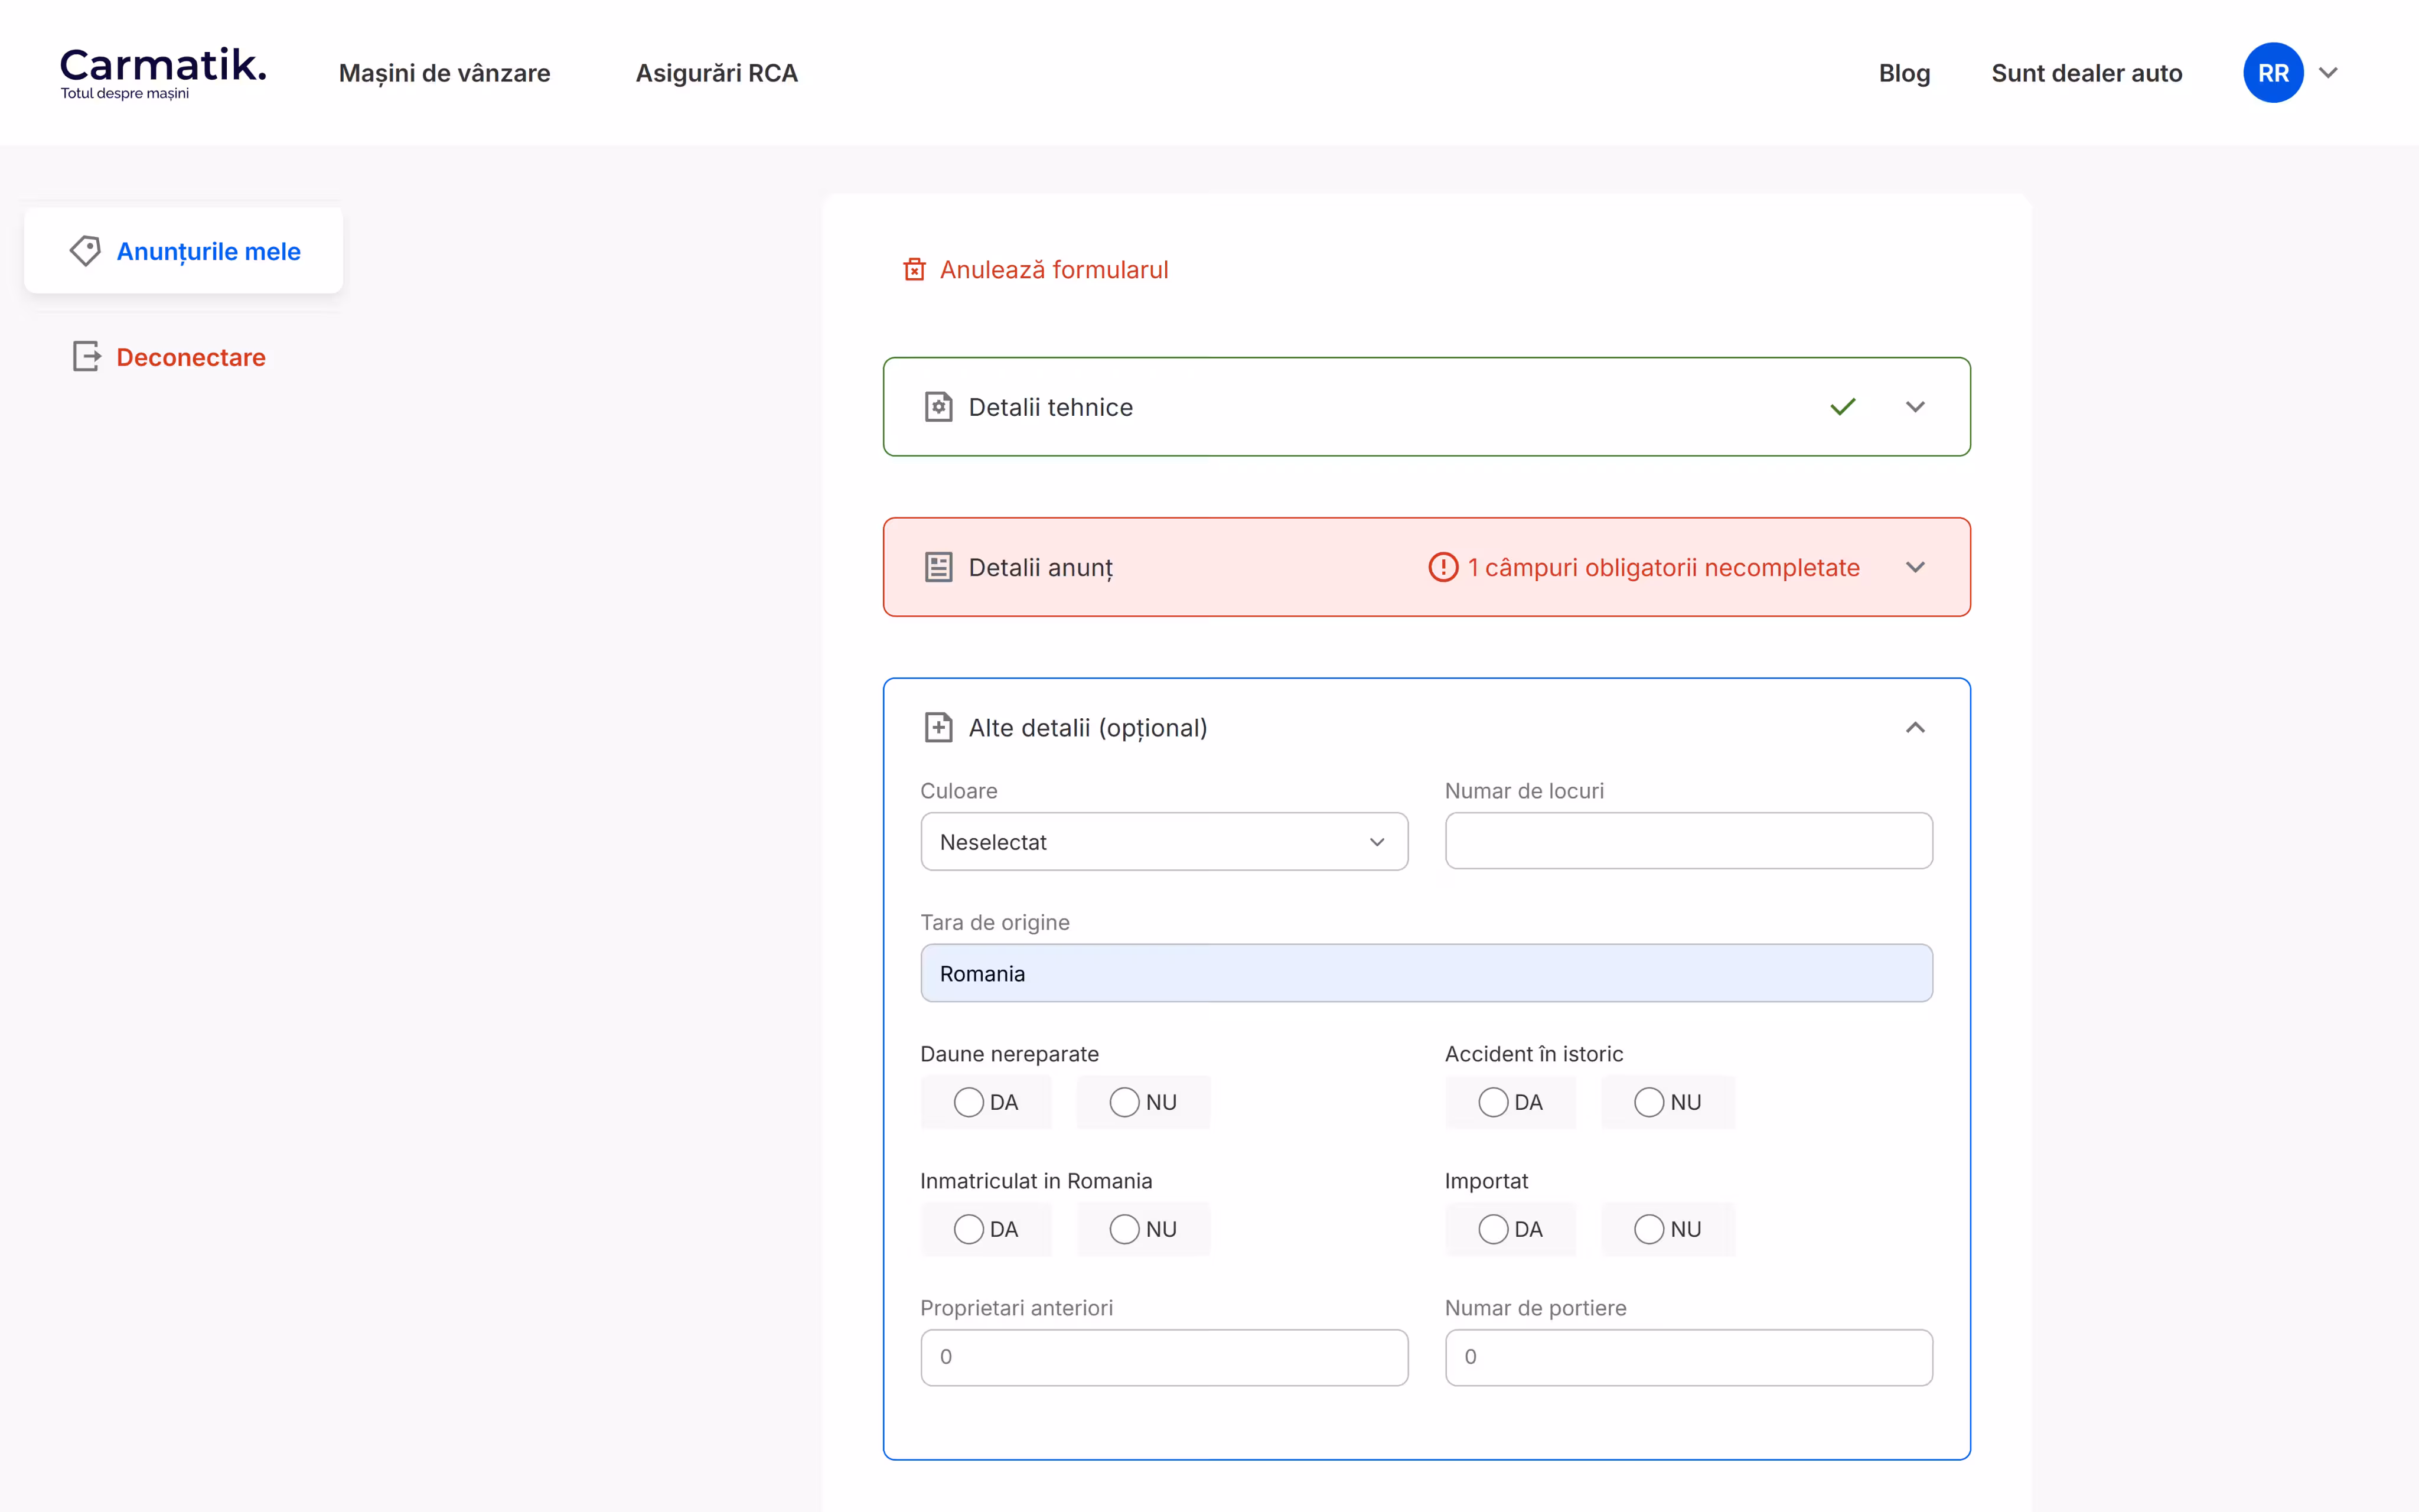Open the account menu chevron beside RR
This screenshot has height=1512, width=2419.
2328,73
